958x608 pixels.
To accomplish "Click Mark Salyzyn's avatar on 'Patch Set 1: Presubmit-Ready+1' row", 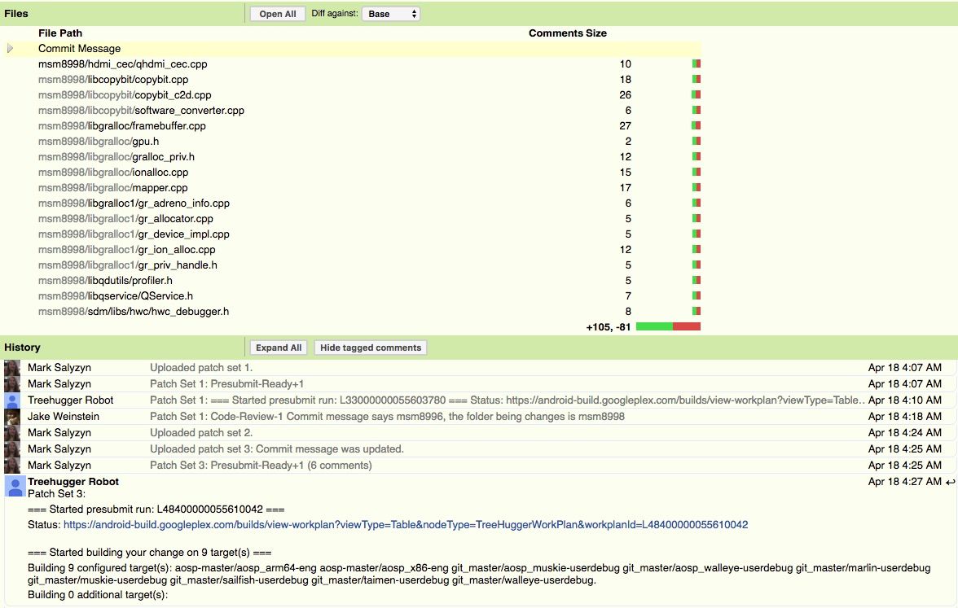I will point(12,384).
